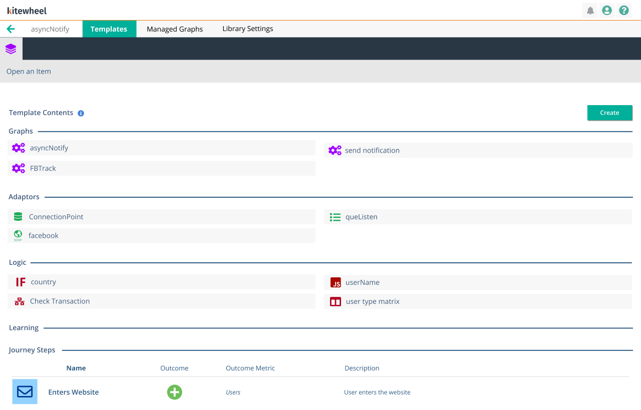Open the send notification graph icon
This screenshot has width=641, height=410.
pos(335,150)
